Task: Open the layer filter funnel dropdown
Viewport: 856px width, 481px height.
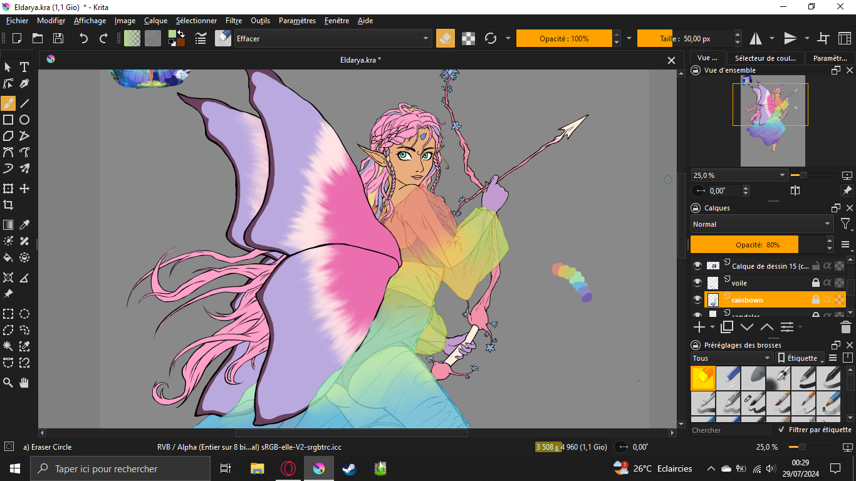Action: click(x=845, y=224)
